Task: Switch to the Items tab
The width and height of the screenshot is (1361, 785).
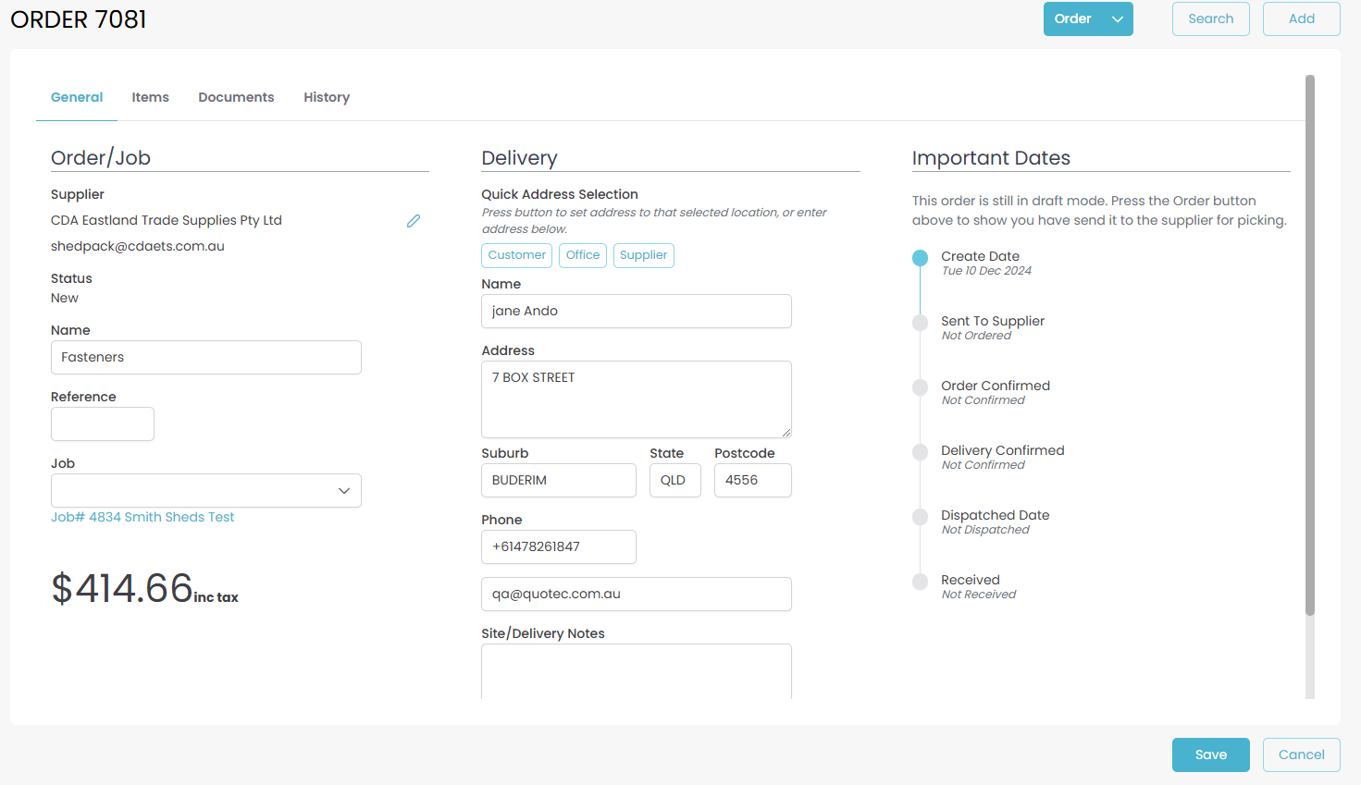Action: 150,97
